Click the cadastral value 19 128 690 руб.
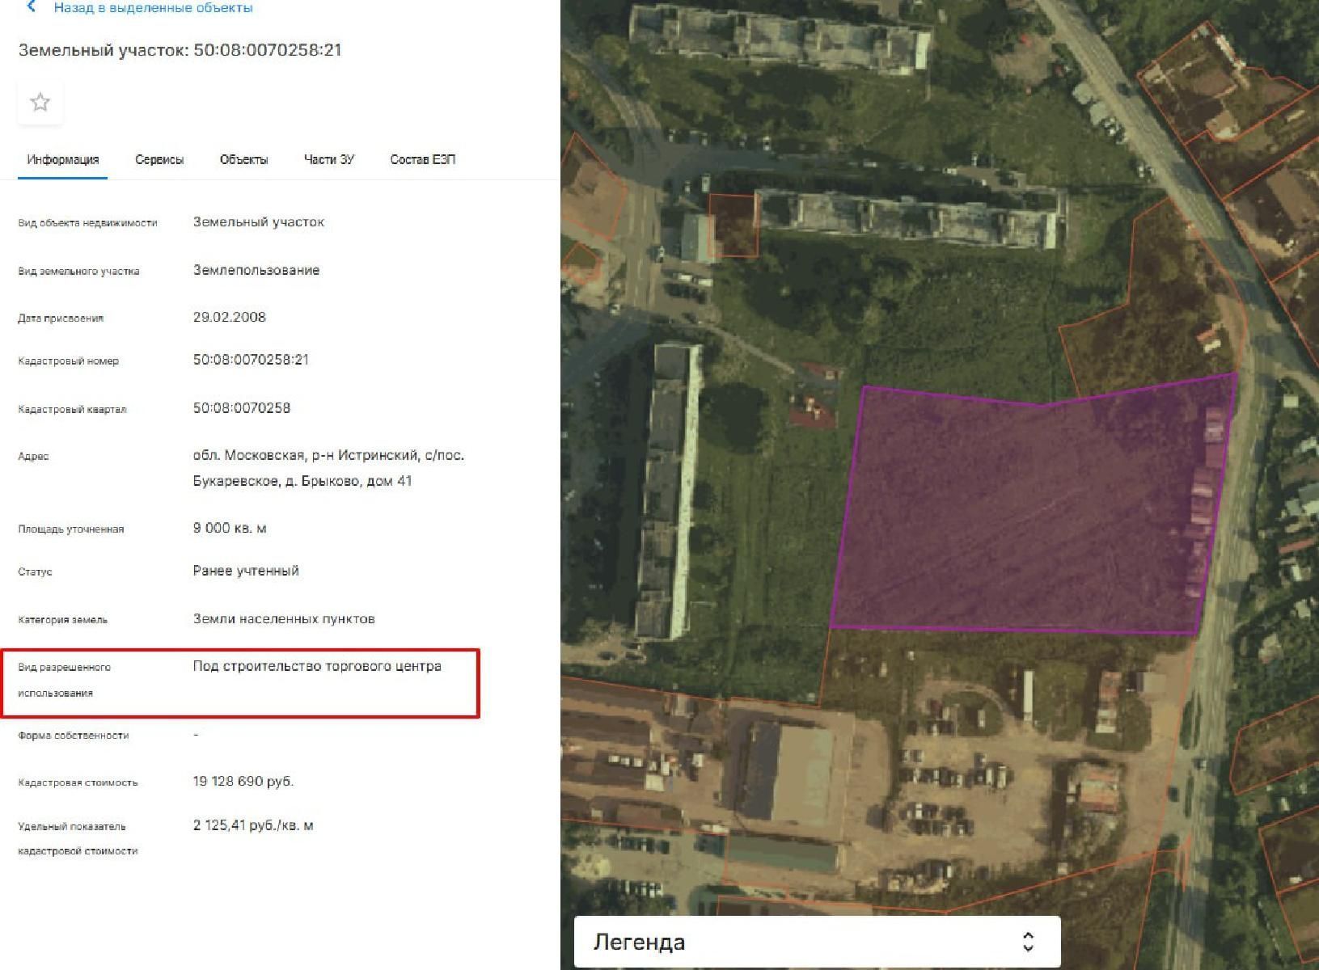 (243, 781)
